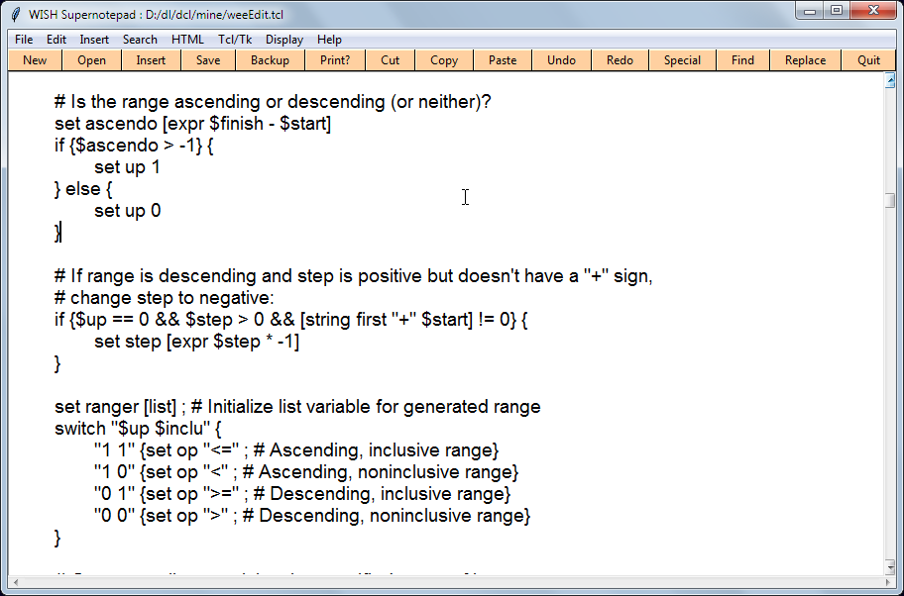Click the Paste toolbar button
The image size is (904, 596).
coord(503,60)
